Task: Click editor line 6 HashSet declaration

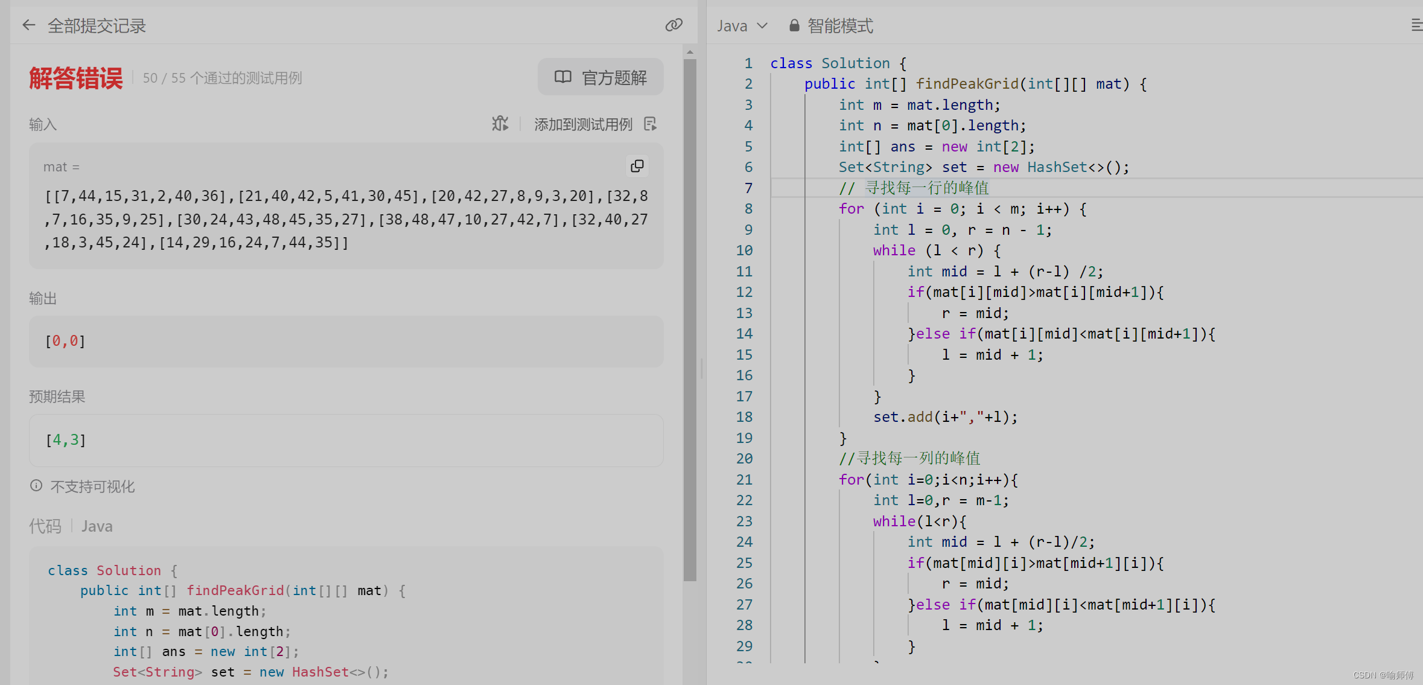Action: click(x=984, y=167)
